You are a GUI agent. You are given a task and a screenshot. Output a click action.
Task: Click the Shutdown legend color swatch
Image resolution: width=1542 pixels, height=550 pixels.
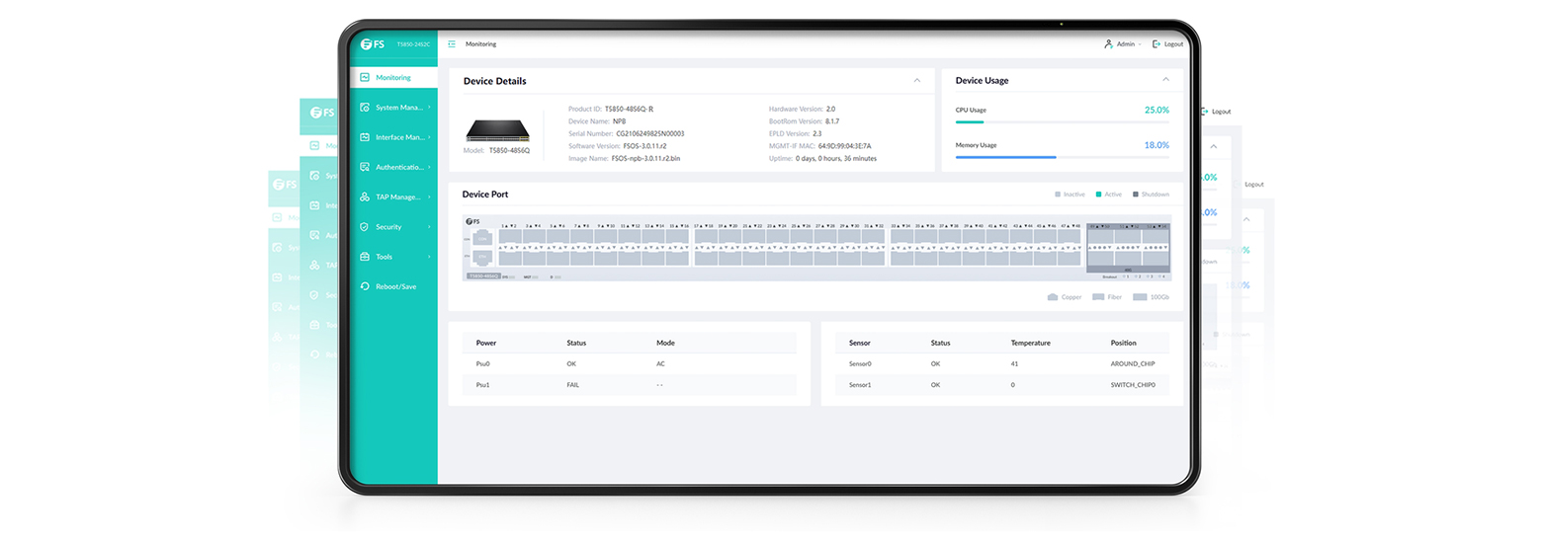coord(1136,195)
